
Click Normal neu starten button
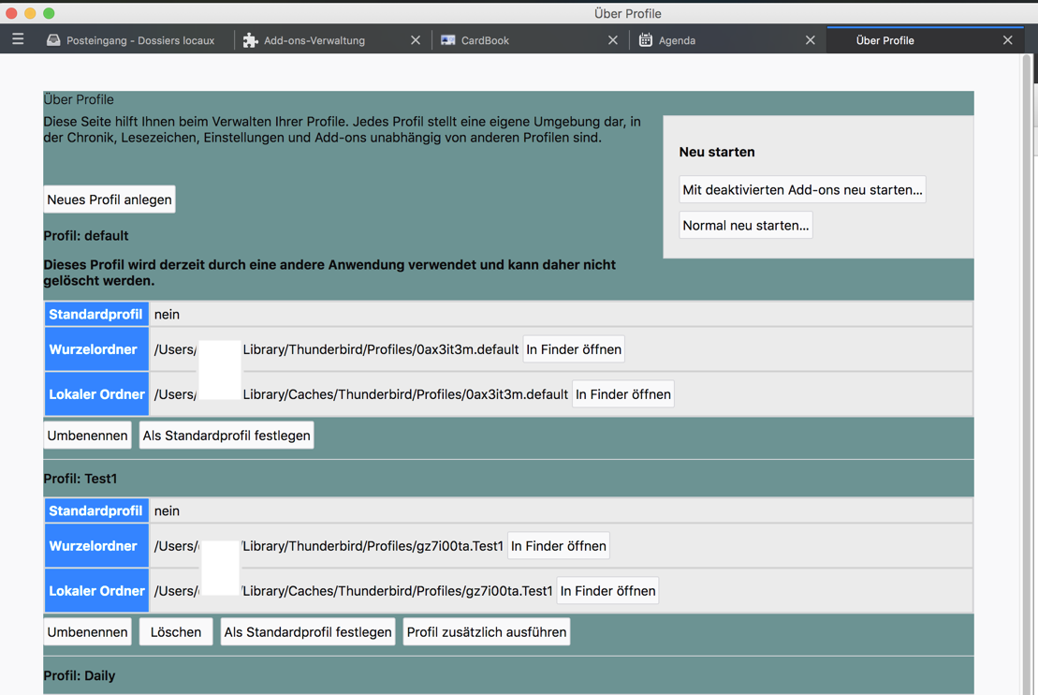(745, 226)
